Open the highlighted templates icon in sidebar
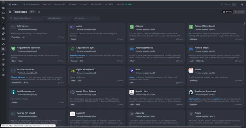This screenshot has height=128, width=246. [3, 49]
